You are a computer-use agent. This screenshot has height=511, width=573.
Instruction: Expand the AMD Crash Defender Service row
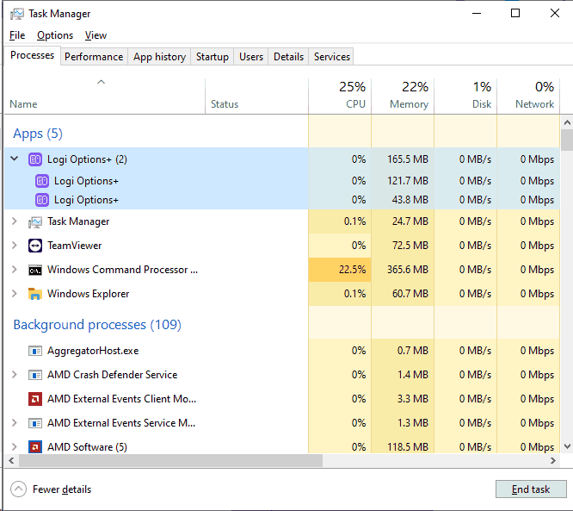[x=15, y=375]
